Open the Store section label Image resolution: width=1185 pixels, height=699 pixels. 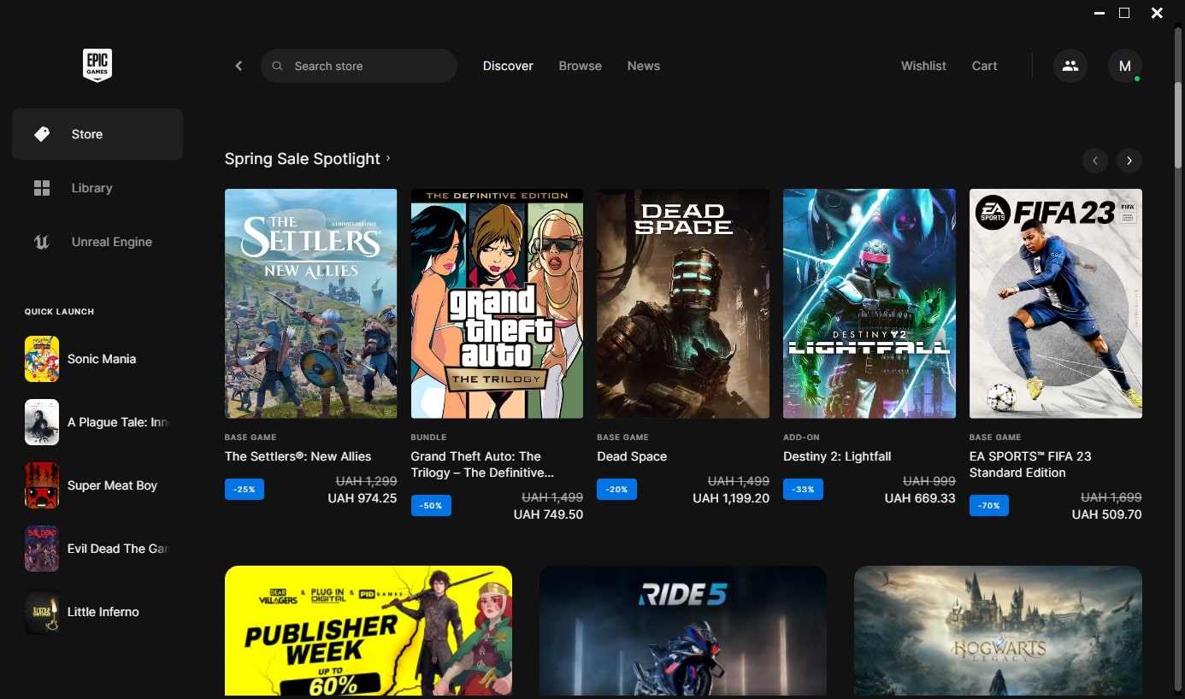pos(87,134)
